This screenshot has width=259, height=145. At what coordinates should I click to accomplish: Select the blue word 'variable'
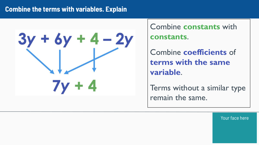point(165,72)
